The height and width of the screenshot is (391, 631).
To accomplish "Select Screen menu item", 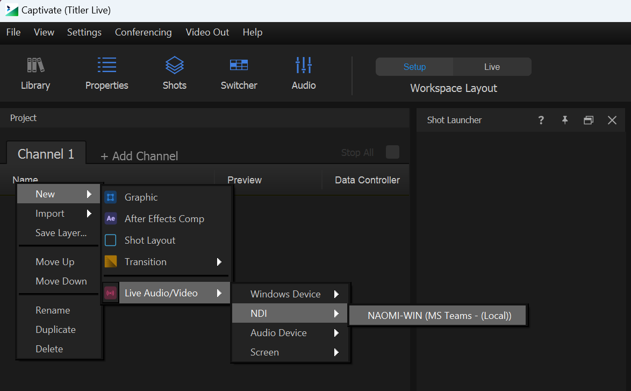I will [x=290, y=352].
